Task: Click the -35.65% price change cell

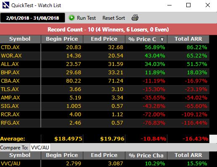Action: [x=154, y=98]
